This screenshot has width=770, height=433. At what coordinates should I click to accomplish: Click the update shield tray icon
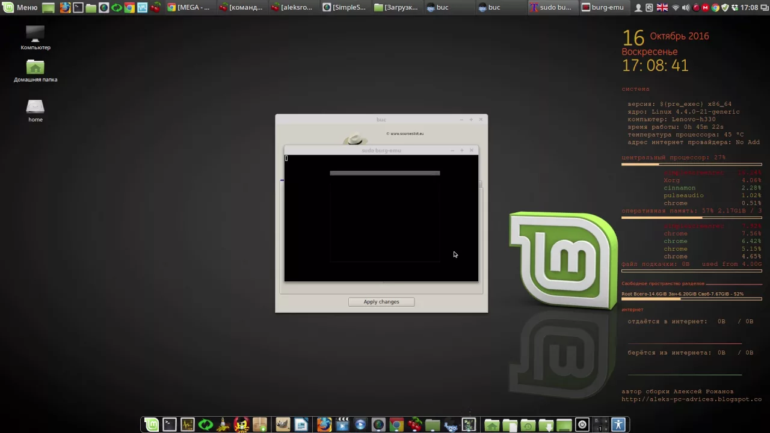pos(725,8)
